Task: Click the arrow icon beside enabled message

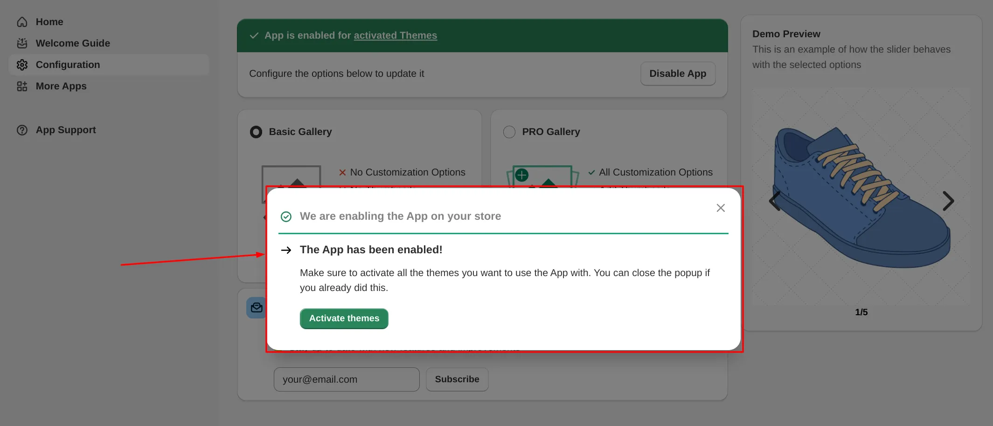Action: point(286,250)
